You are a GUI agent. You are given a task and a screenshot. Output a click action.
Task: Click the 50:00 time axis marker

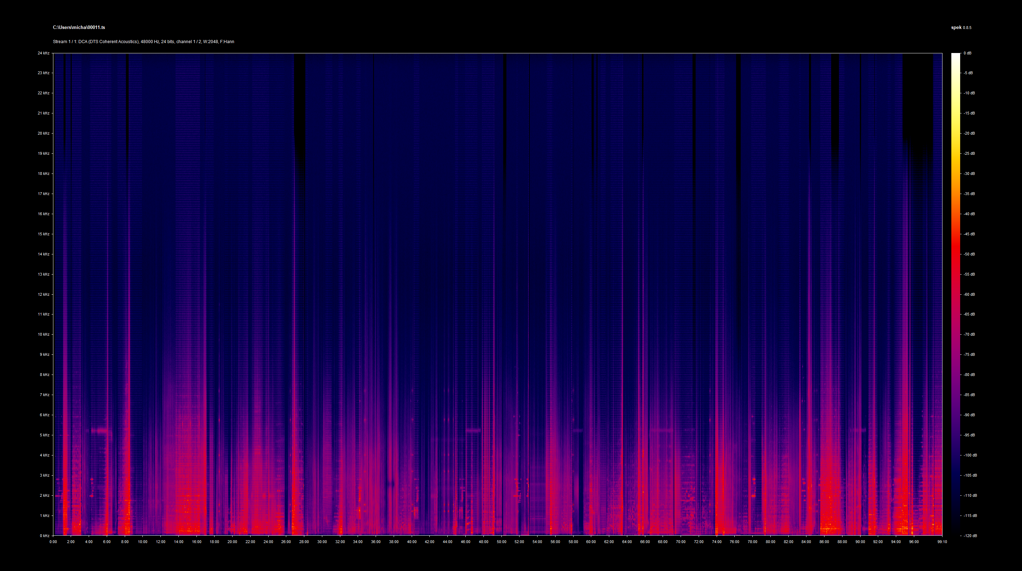[501, 542]
